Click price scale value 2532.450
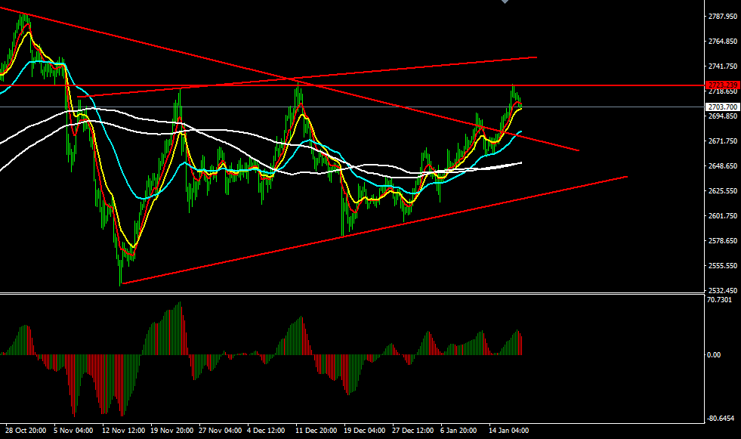This screenshot has height=439, width=741. pyautogui.click(x=723, y=291)
